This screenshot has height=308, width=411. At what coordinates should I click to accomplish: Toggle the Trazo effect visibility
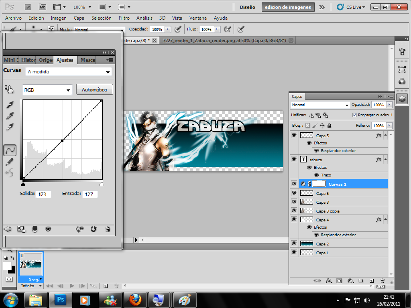click(316, 175)
